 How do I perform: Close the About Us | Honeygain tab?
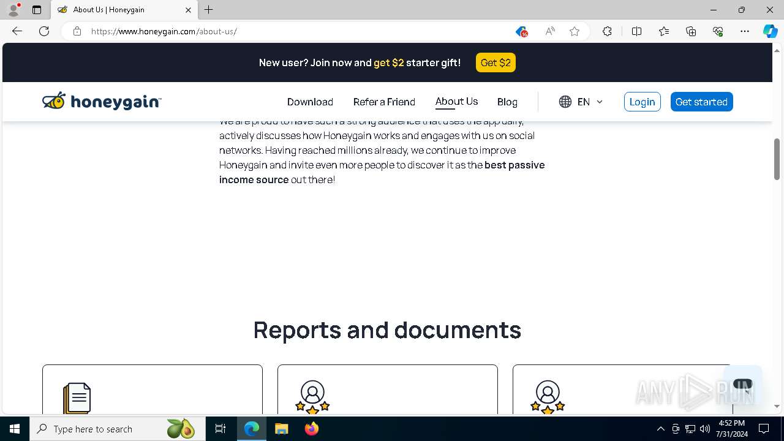point(188,10)
